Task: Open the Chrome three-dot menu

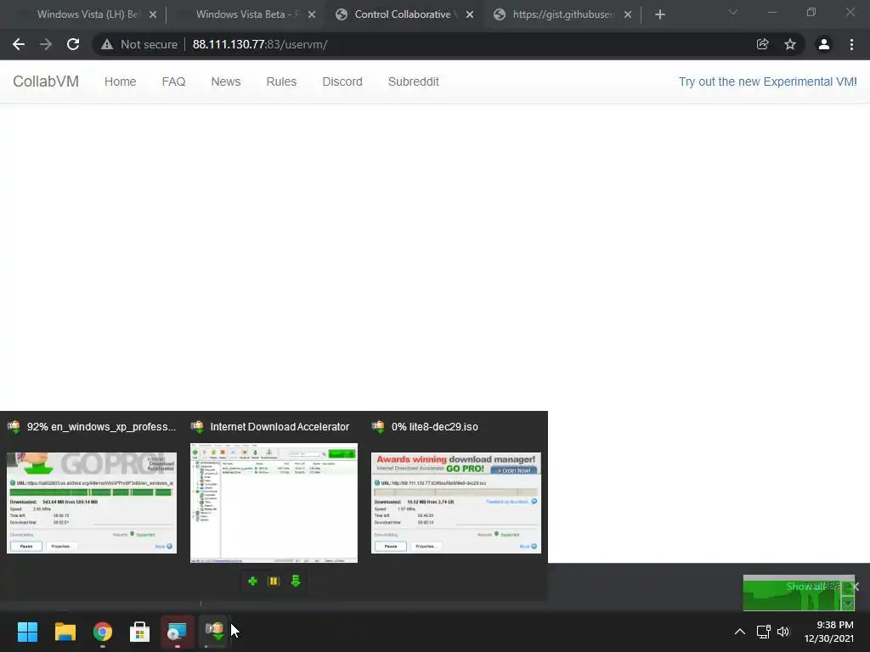Action: click(x=851, y=44)
